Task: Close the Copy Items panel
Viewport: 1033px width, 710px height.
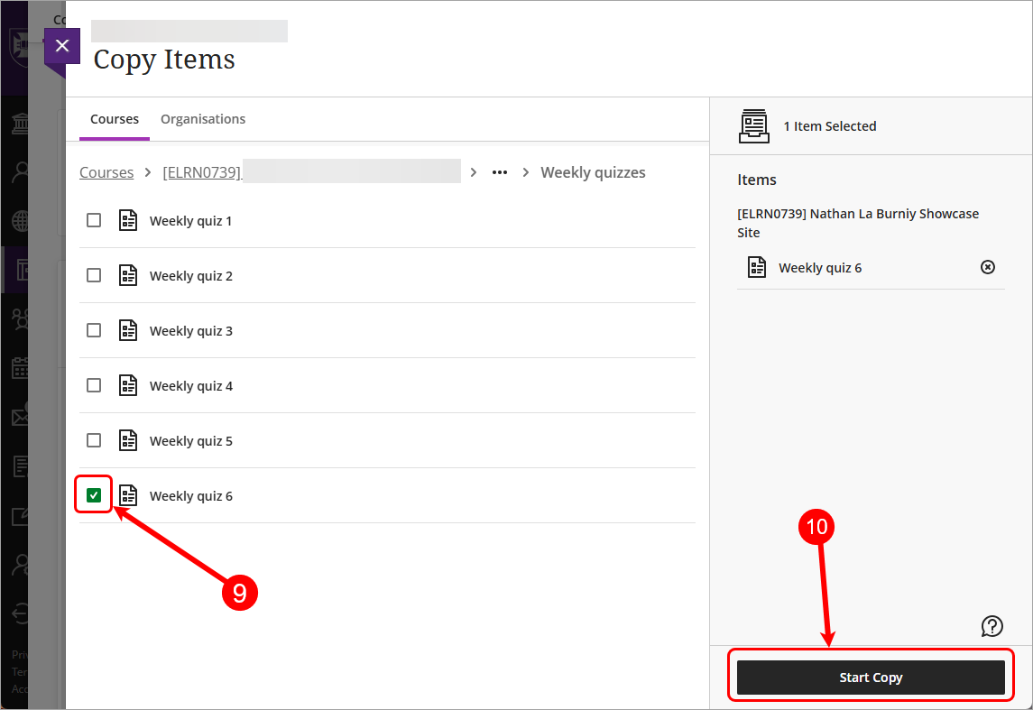Action: (x=62, y=45)
